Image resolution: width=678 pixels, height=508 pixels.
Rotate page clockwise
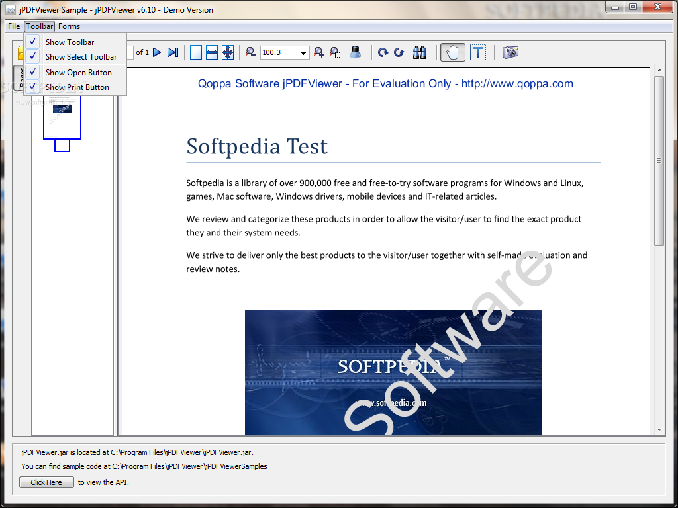(383, 53)
